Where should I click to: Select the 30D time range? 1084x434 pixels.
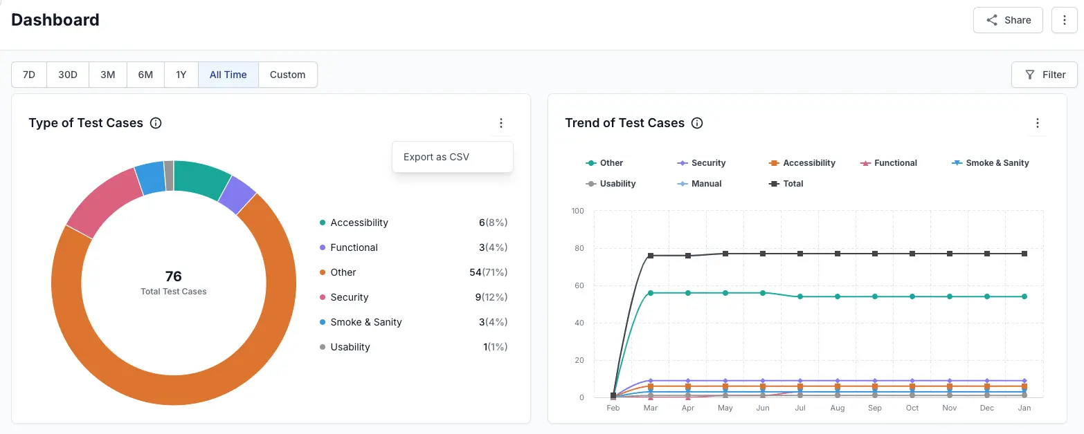pyautogui.click(x=68, y=75)
